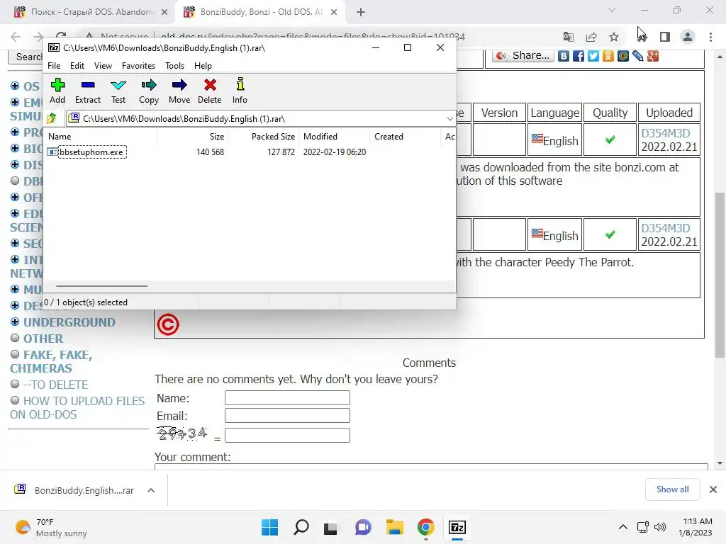
Task: Expand the 7-Zip address path dropdown
Action: 449,119
